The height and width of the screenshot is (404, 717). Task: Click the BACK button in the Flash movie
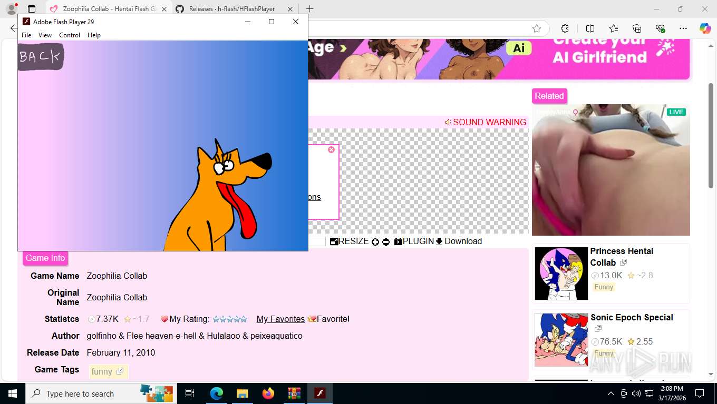[40, 56]
